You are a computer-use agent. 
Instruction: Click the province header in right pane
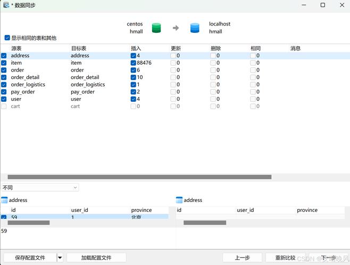pyautogui.click(x=307, y=210)
